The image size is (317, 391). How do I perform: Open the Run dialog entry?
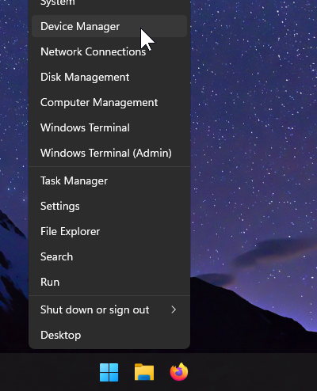click(x=109, y=282)
